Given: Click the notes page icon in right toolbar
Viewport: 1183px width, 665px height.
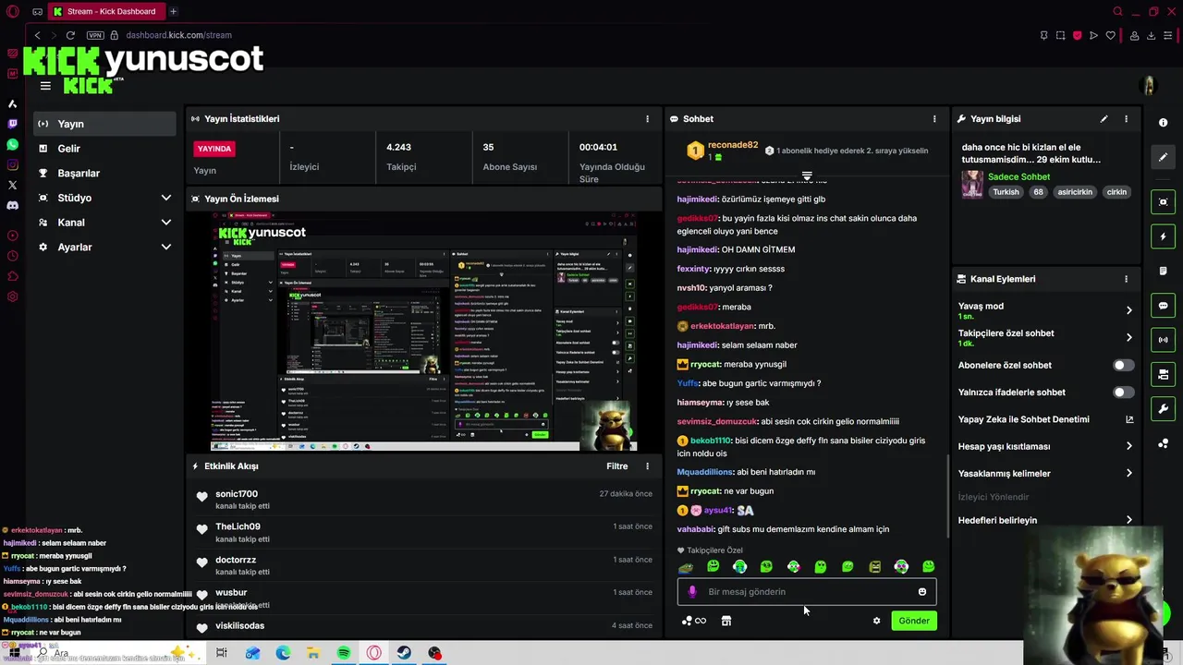Looking at the screenshot, I should 1163,272.
